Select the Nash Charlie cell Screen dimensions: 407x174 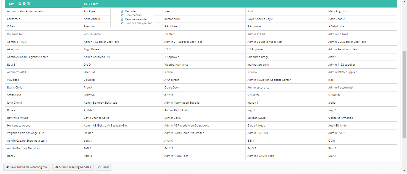pyautogui.click(x=362, y=19)
